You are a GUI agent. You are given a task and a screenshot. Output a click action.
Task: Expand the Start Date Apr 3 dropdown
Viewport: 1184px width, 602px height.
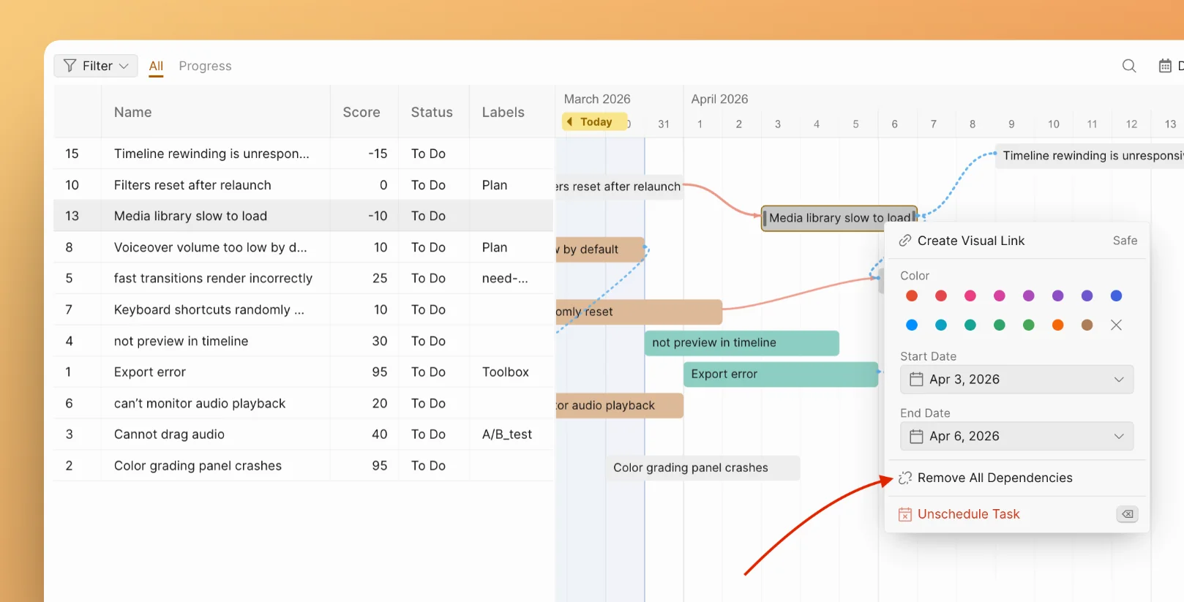coord(1118,379)
